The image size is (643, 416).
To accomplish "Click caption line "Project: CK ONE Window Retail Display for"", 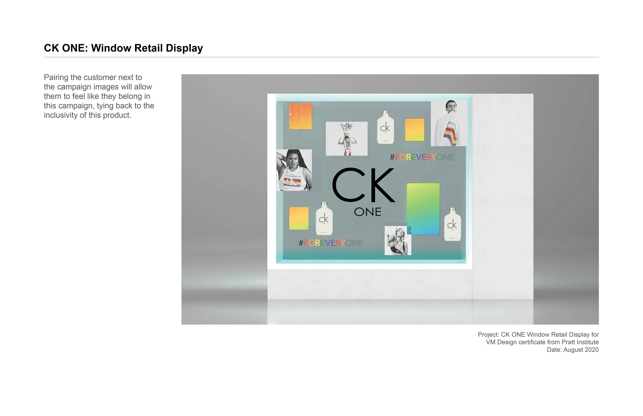I will tap(538, 334).
